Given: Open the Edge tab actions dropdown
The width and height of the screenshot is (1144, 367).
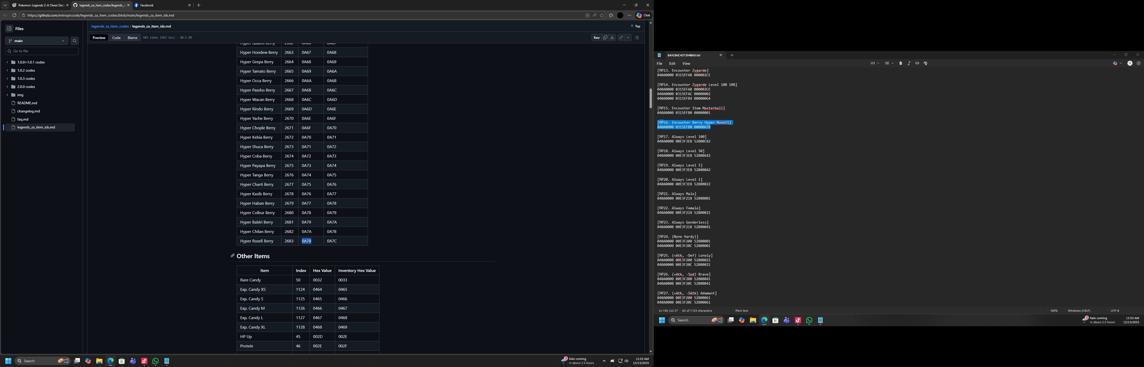Looking at the screenshot, I should pyautogui.click(x=5, y=5).
